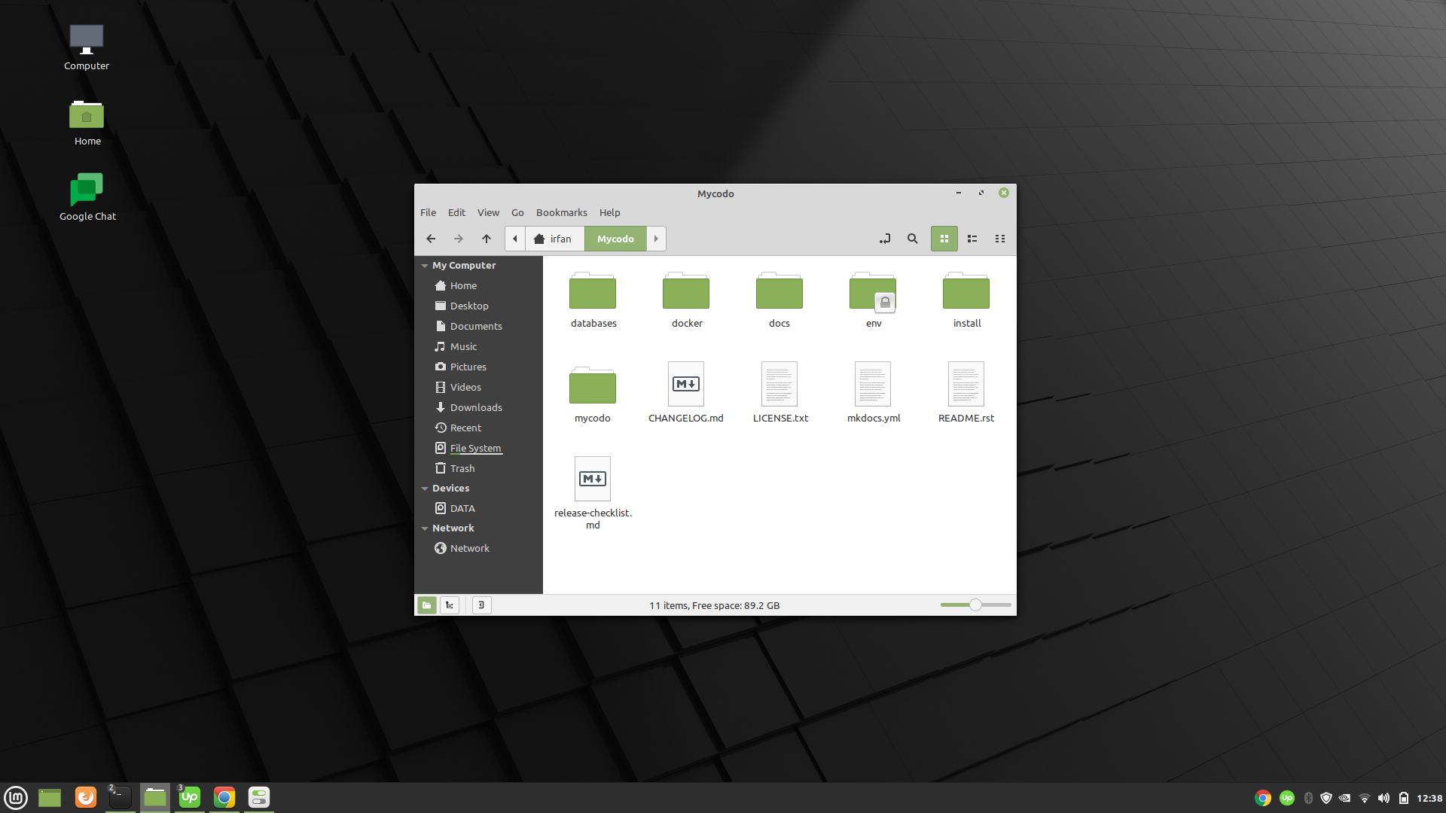Select CHANGELOG.md markdown file
The width and height of the screenshot is (1446, 813).
coord(686,393)
